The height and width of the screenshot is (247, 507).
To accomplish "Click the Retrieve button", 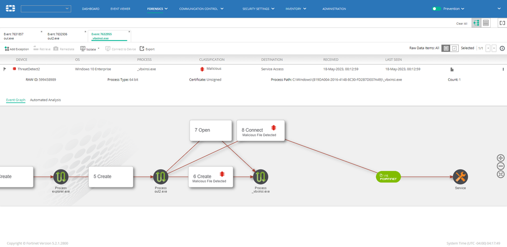I will point(42,49).
